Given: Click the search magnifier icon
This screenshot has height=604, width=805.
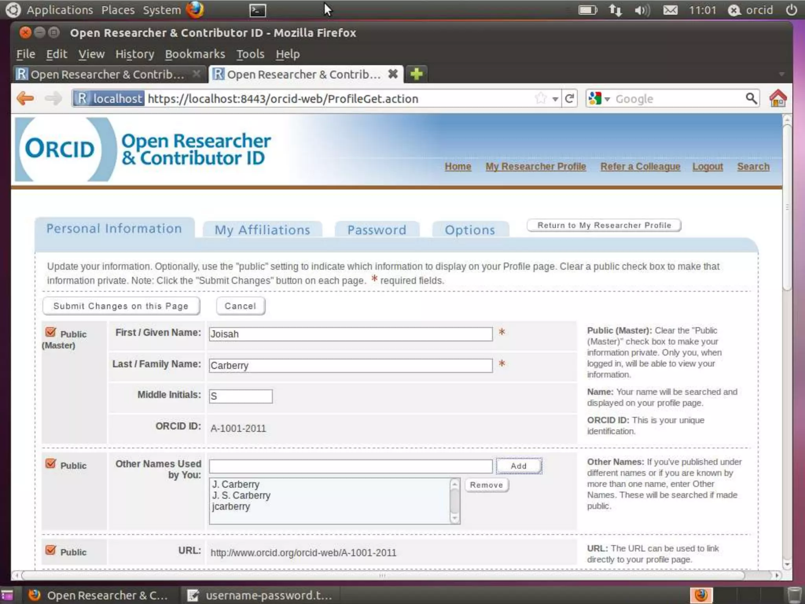Looking at the screenshot, I should (x=751, y=98).
